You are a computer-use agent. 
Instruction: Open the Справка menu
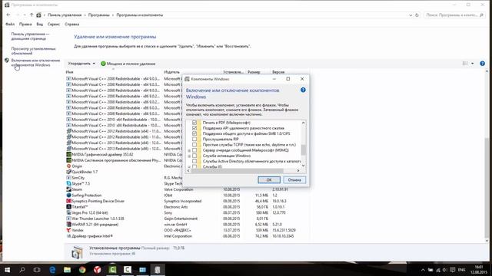coord(71,24)
